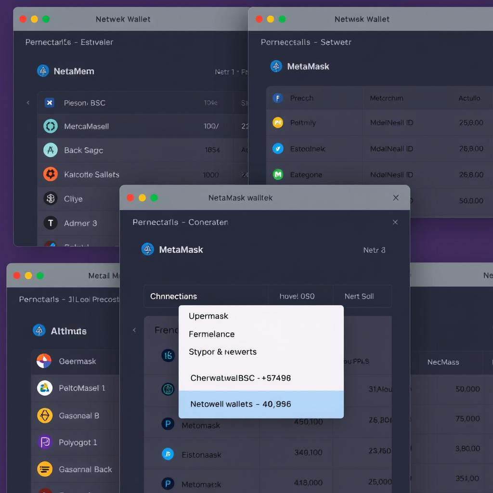Click the Actullo column header
This screenshot has height=493, width=493.
pos(469,98)
